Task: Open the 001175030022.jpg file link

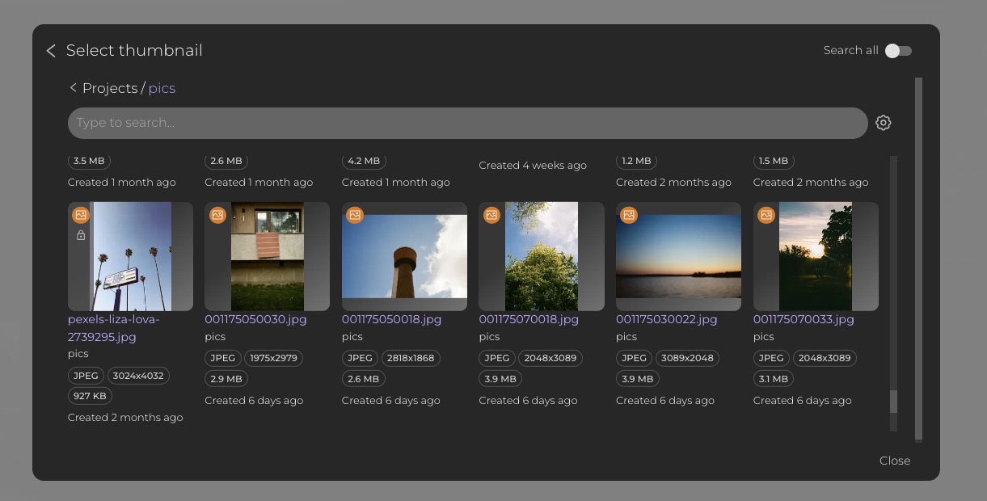Action: coord(667,319)
